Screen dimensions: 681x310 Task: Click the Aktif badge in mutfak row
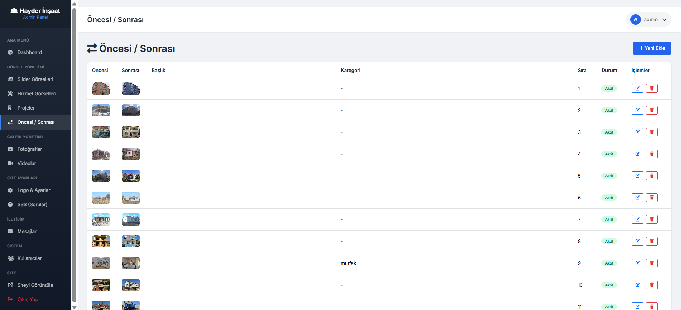[609, 263]
